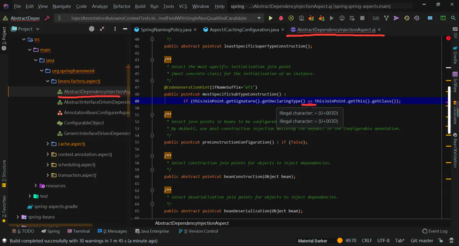Toggle the 1: Project tool window sidebar button
Image resolution: width=459 pixels, height=246 pixels.
[x=4, y=38]
